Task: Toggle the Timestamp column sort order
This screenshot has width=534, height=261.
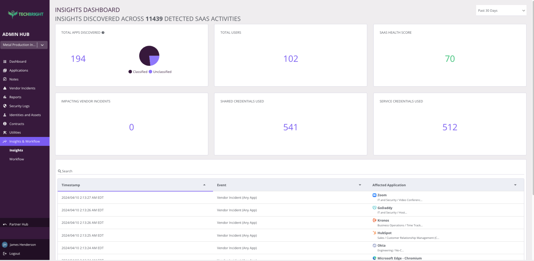Action: pos(204,185)
